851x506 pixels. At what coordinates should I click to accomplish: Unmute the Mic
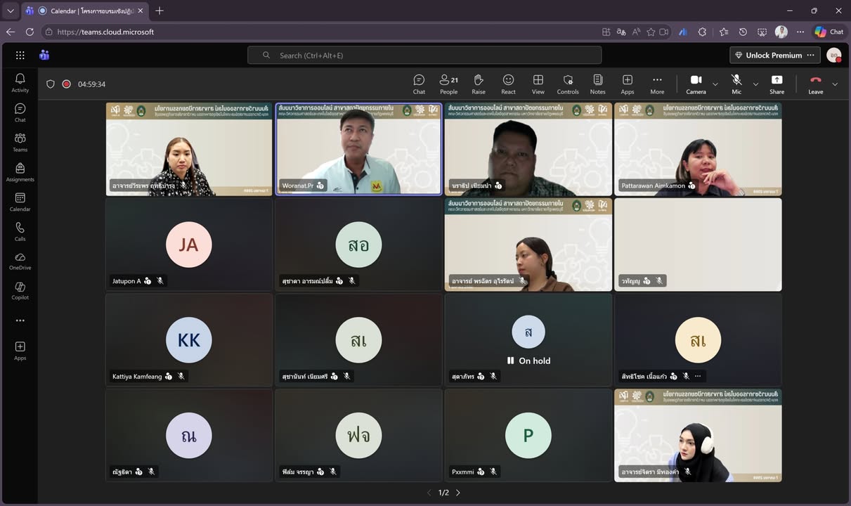click(736, 84)
